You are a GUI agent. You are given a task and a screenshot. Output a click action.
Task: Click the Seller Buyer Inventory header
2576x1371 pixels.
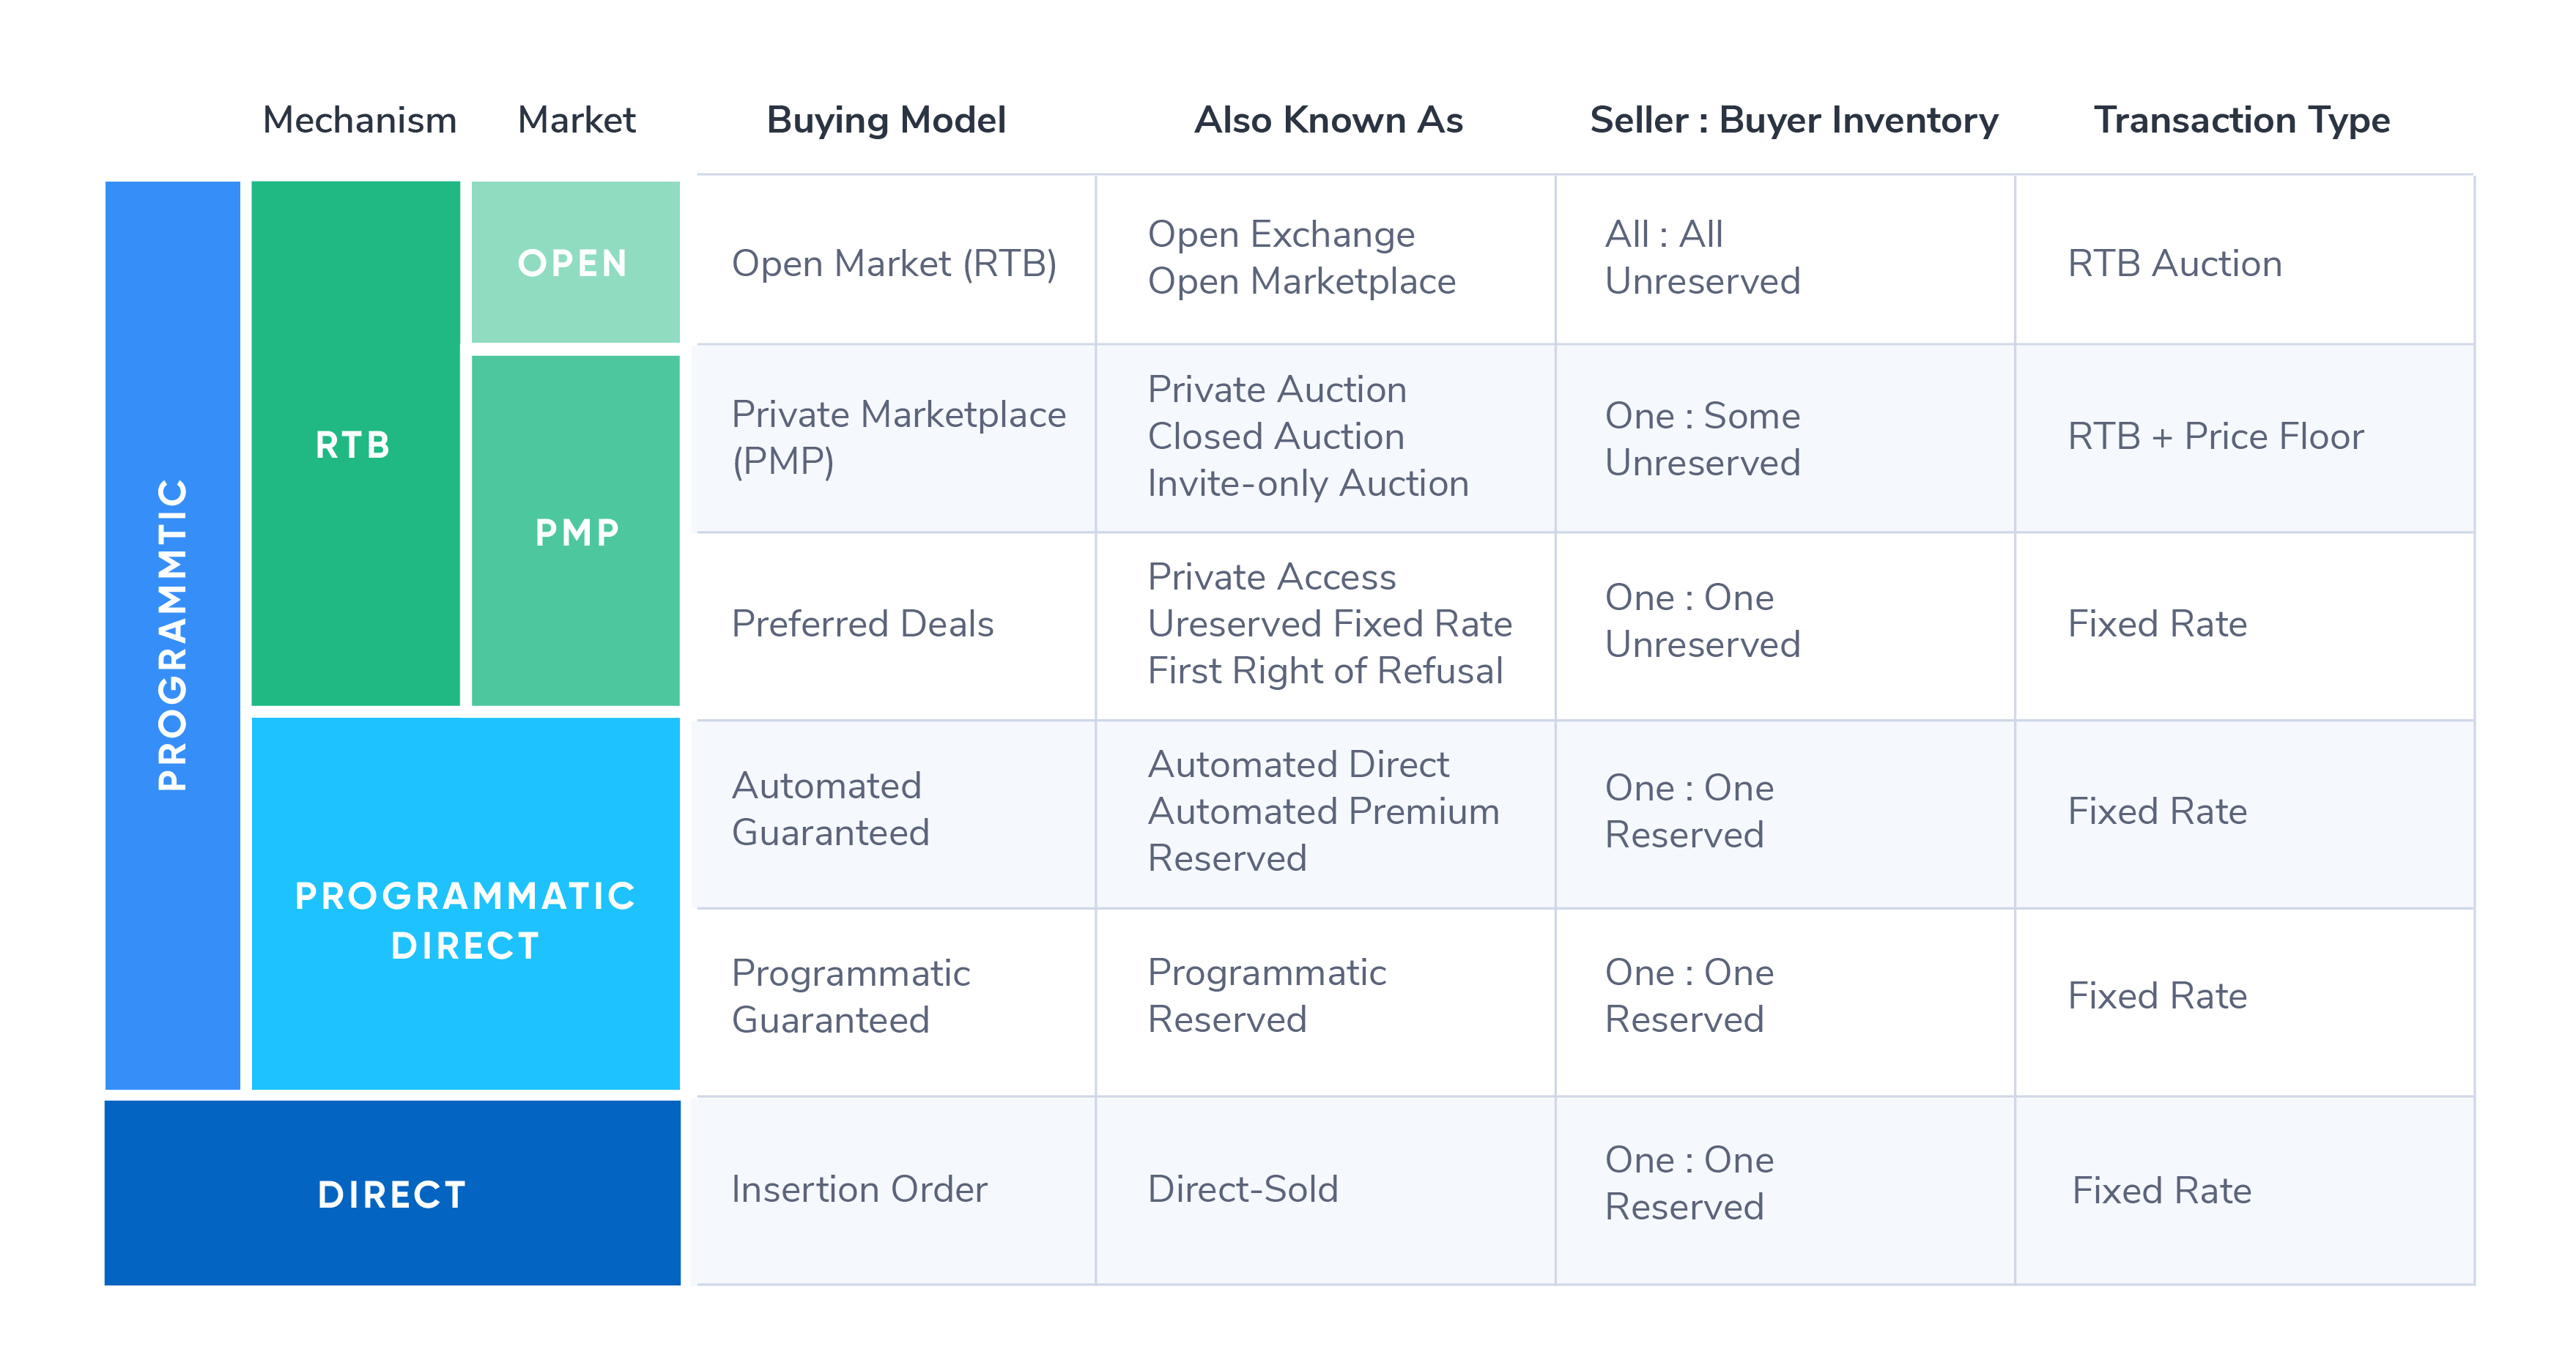[x=1789, y=94]
